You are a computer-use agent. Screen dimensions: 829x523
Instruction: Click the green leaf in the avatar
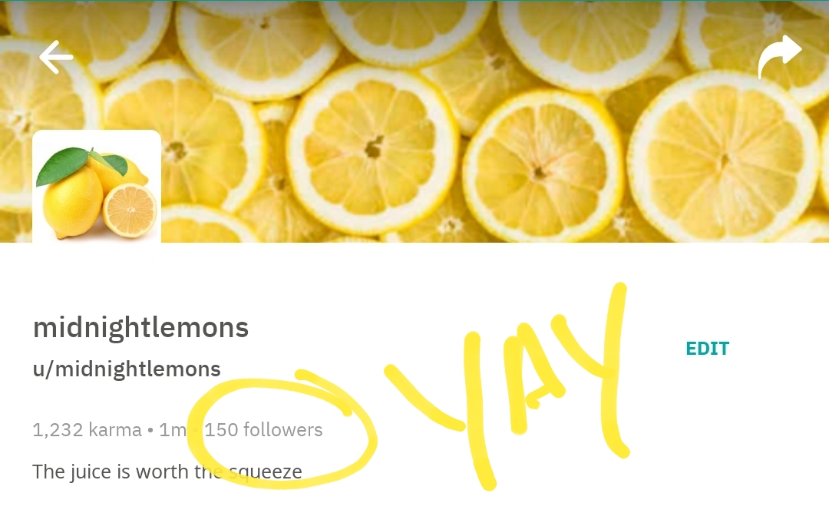click(x=63, y=165)
